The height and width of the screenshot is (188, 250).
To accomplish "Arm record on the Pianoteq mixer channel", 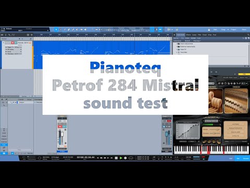I will 60,126.
